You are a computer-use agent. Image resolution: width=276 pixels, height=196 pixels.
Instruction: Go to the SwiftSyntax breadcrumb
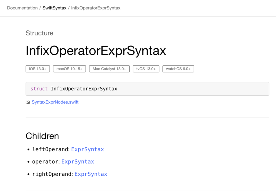tap(54, 8)
